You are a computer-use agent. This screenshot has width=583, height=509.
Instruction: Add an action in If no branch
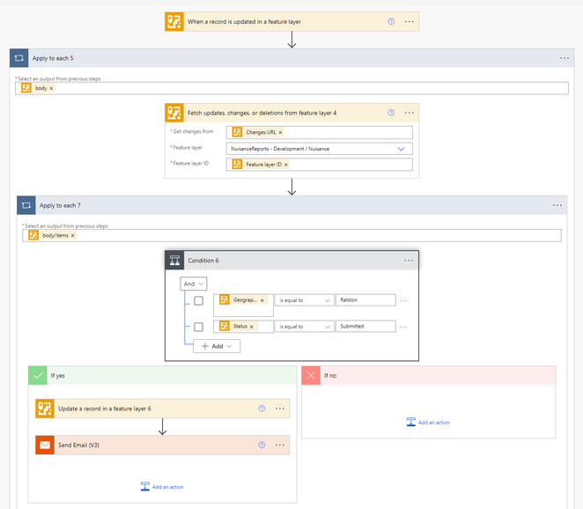(x=429, y=423)
